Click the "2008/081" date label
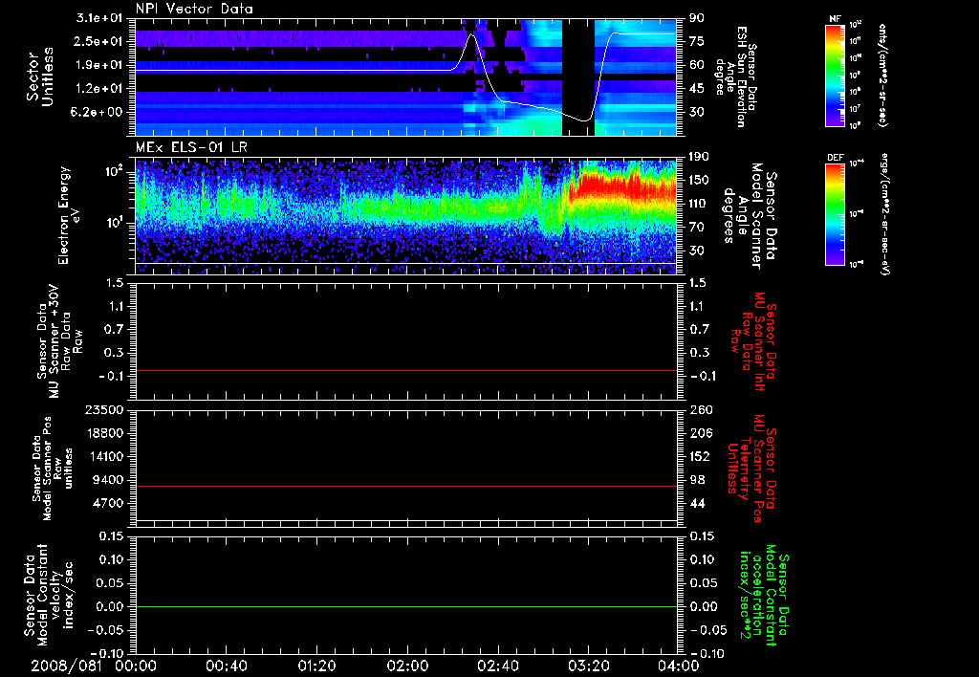 coord(66,666)
